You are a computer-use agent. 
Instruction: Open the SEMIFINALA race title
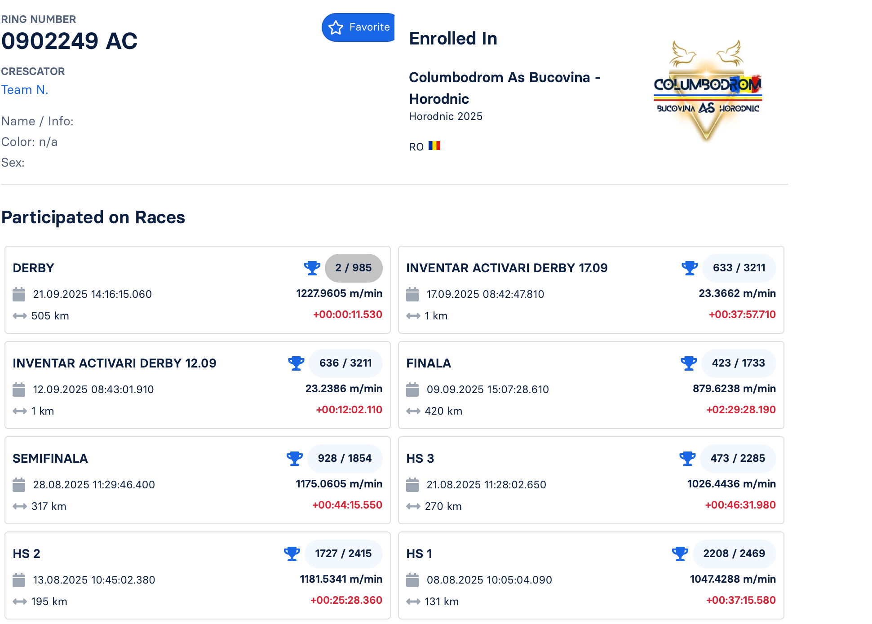[x=50, y=458]
